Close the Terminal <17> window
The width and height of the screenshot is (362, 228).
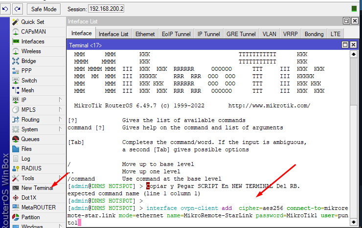click(354, 45)
